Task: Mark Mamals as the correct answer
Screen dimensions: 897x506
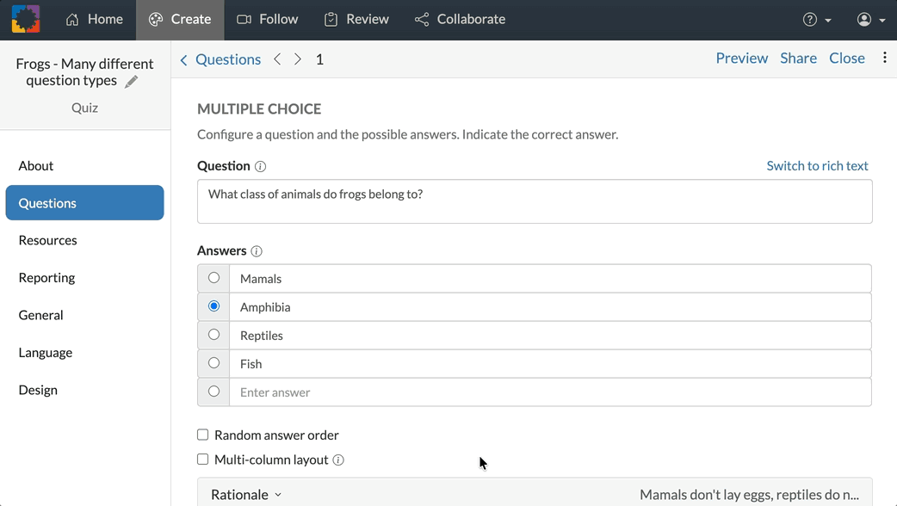Action: [x=213, y=278]
